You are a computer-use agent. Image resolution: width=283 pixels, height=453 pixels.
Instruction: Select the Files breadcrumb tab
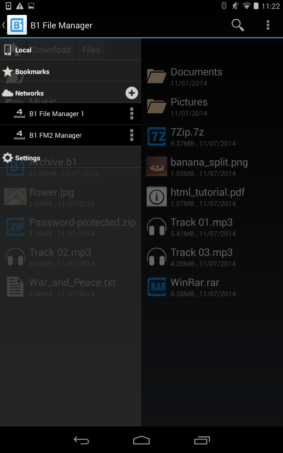coord(91,50)
